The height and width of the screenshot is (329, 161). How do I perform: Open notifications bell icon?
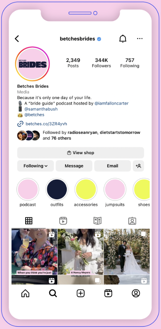(x=123, y=39)
